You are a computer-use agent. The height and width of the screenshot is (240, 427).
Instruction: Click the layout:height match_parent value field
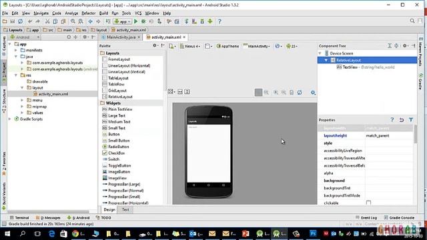tap(388, 135)
